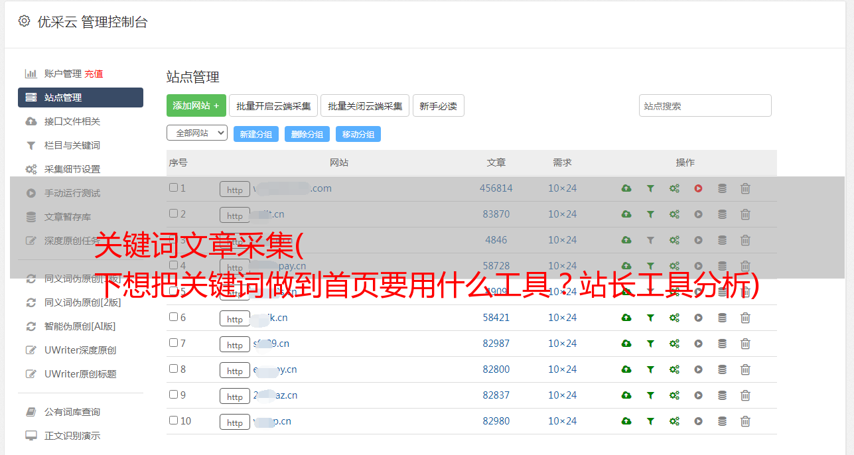Click the red run-test play icon in row 1
Viewport: 854px width, 455px height.
698,188
